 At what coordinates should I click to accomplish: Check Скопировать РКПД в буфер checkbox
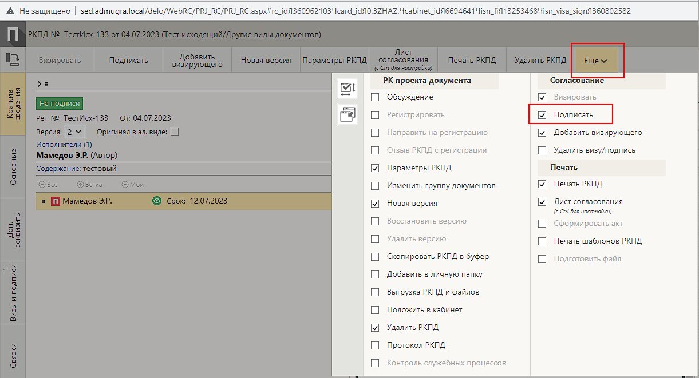(375, 257)
